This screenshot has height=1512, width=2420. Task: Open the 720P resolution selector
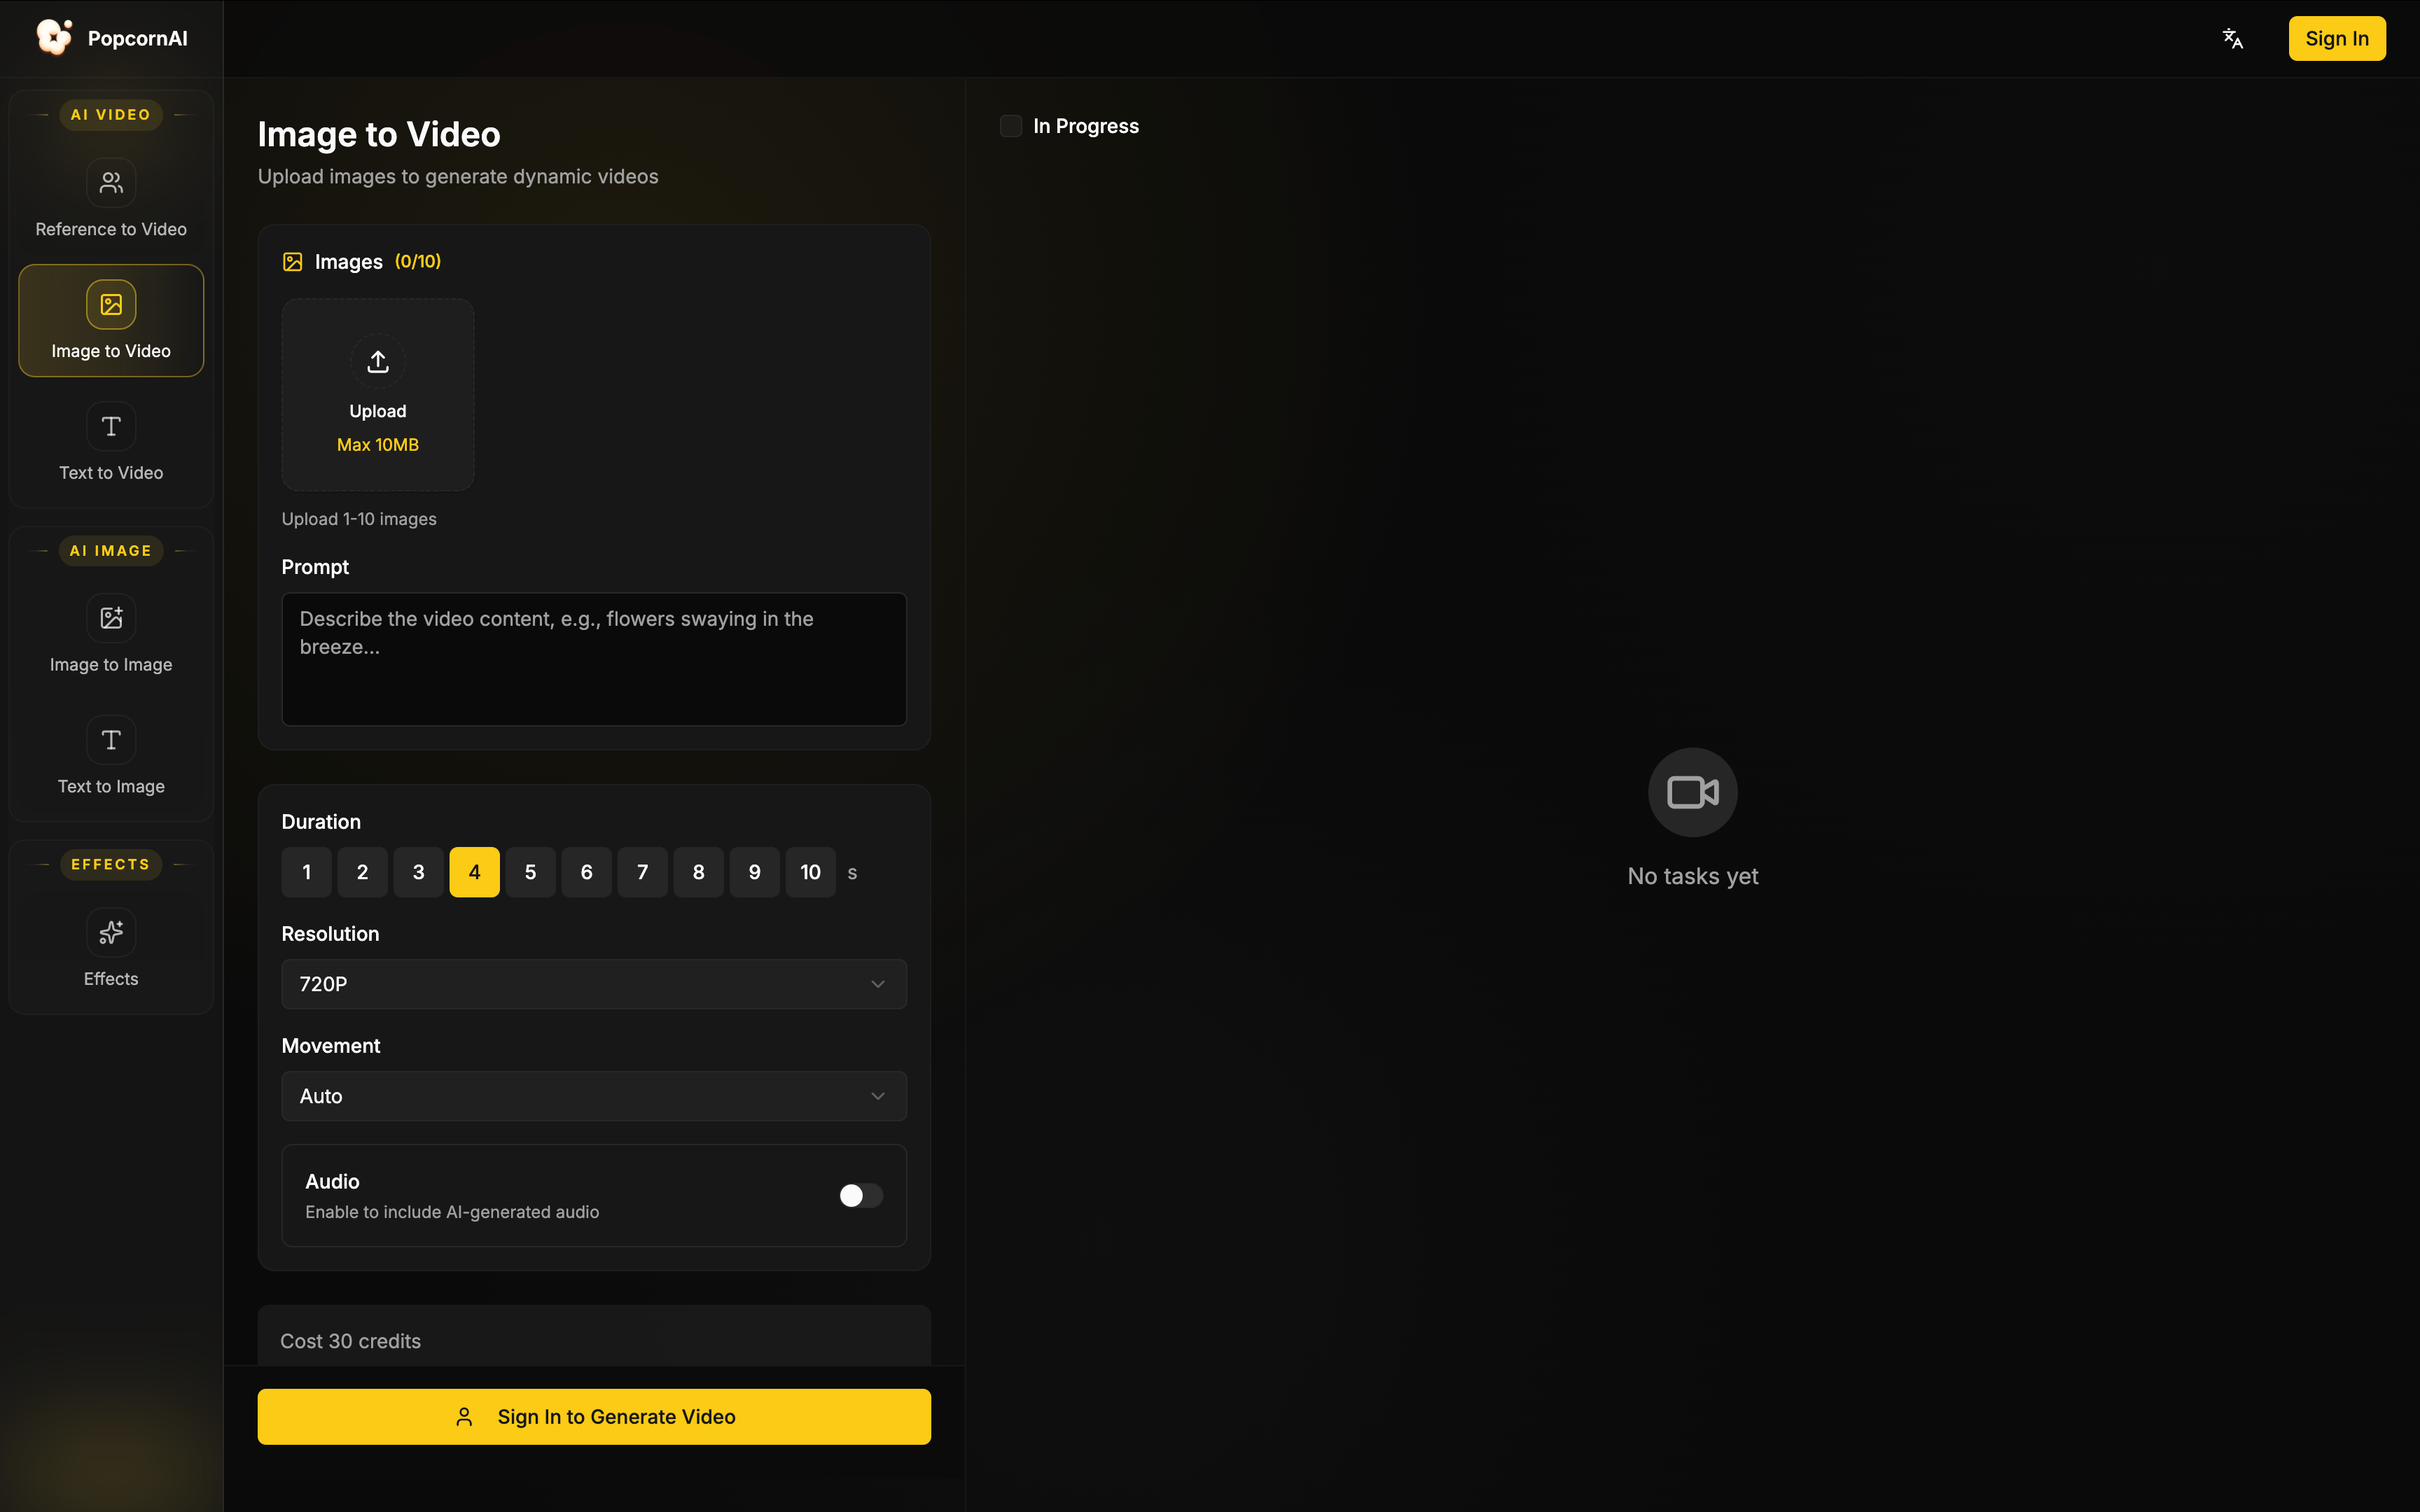[593, 984]
